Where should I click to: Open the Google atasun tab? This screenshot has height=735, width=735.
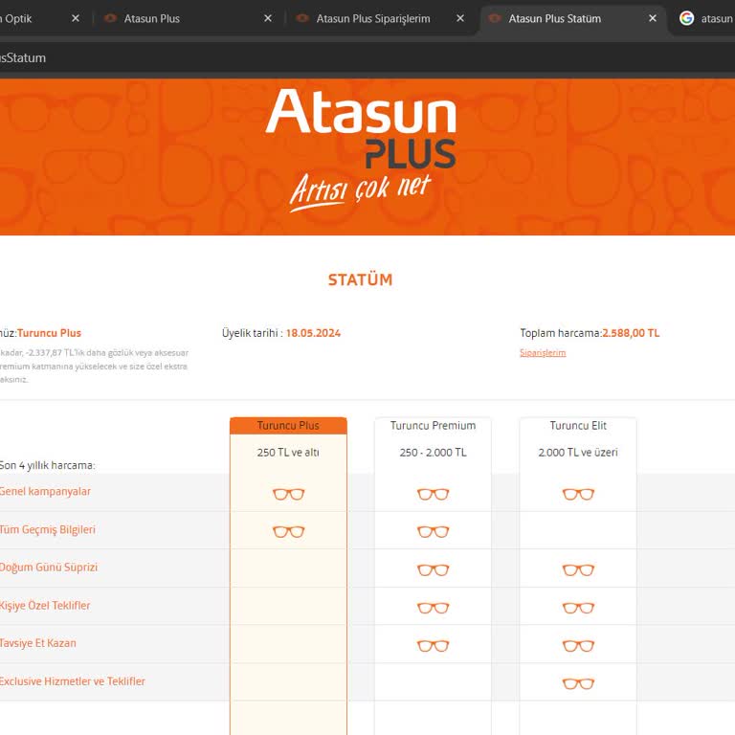point(705,19)
